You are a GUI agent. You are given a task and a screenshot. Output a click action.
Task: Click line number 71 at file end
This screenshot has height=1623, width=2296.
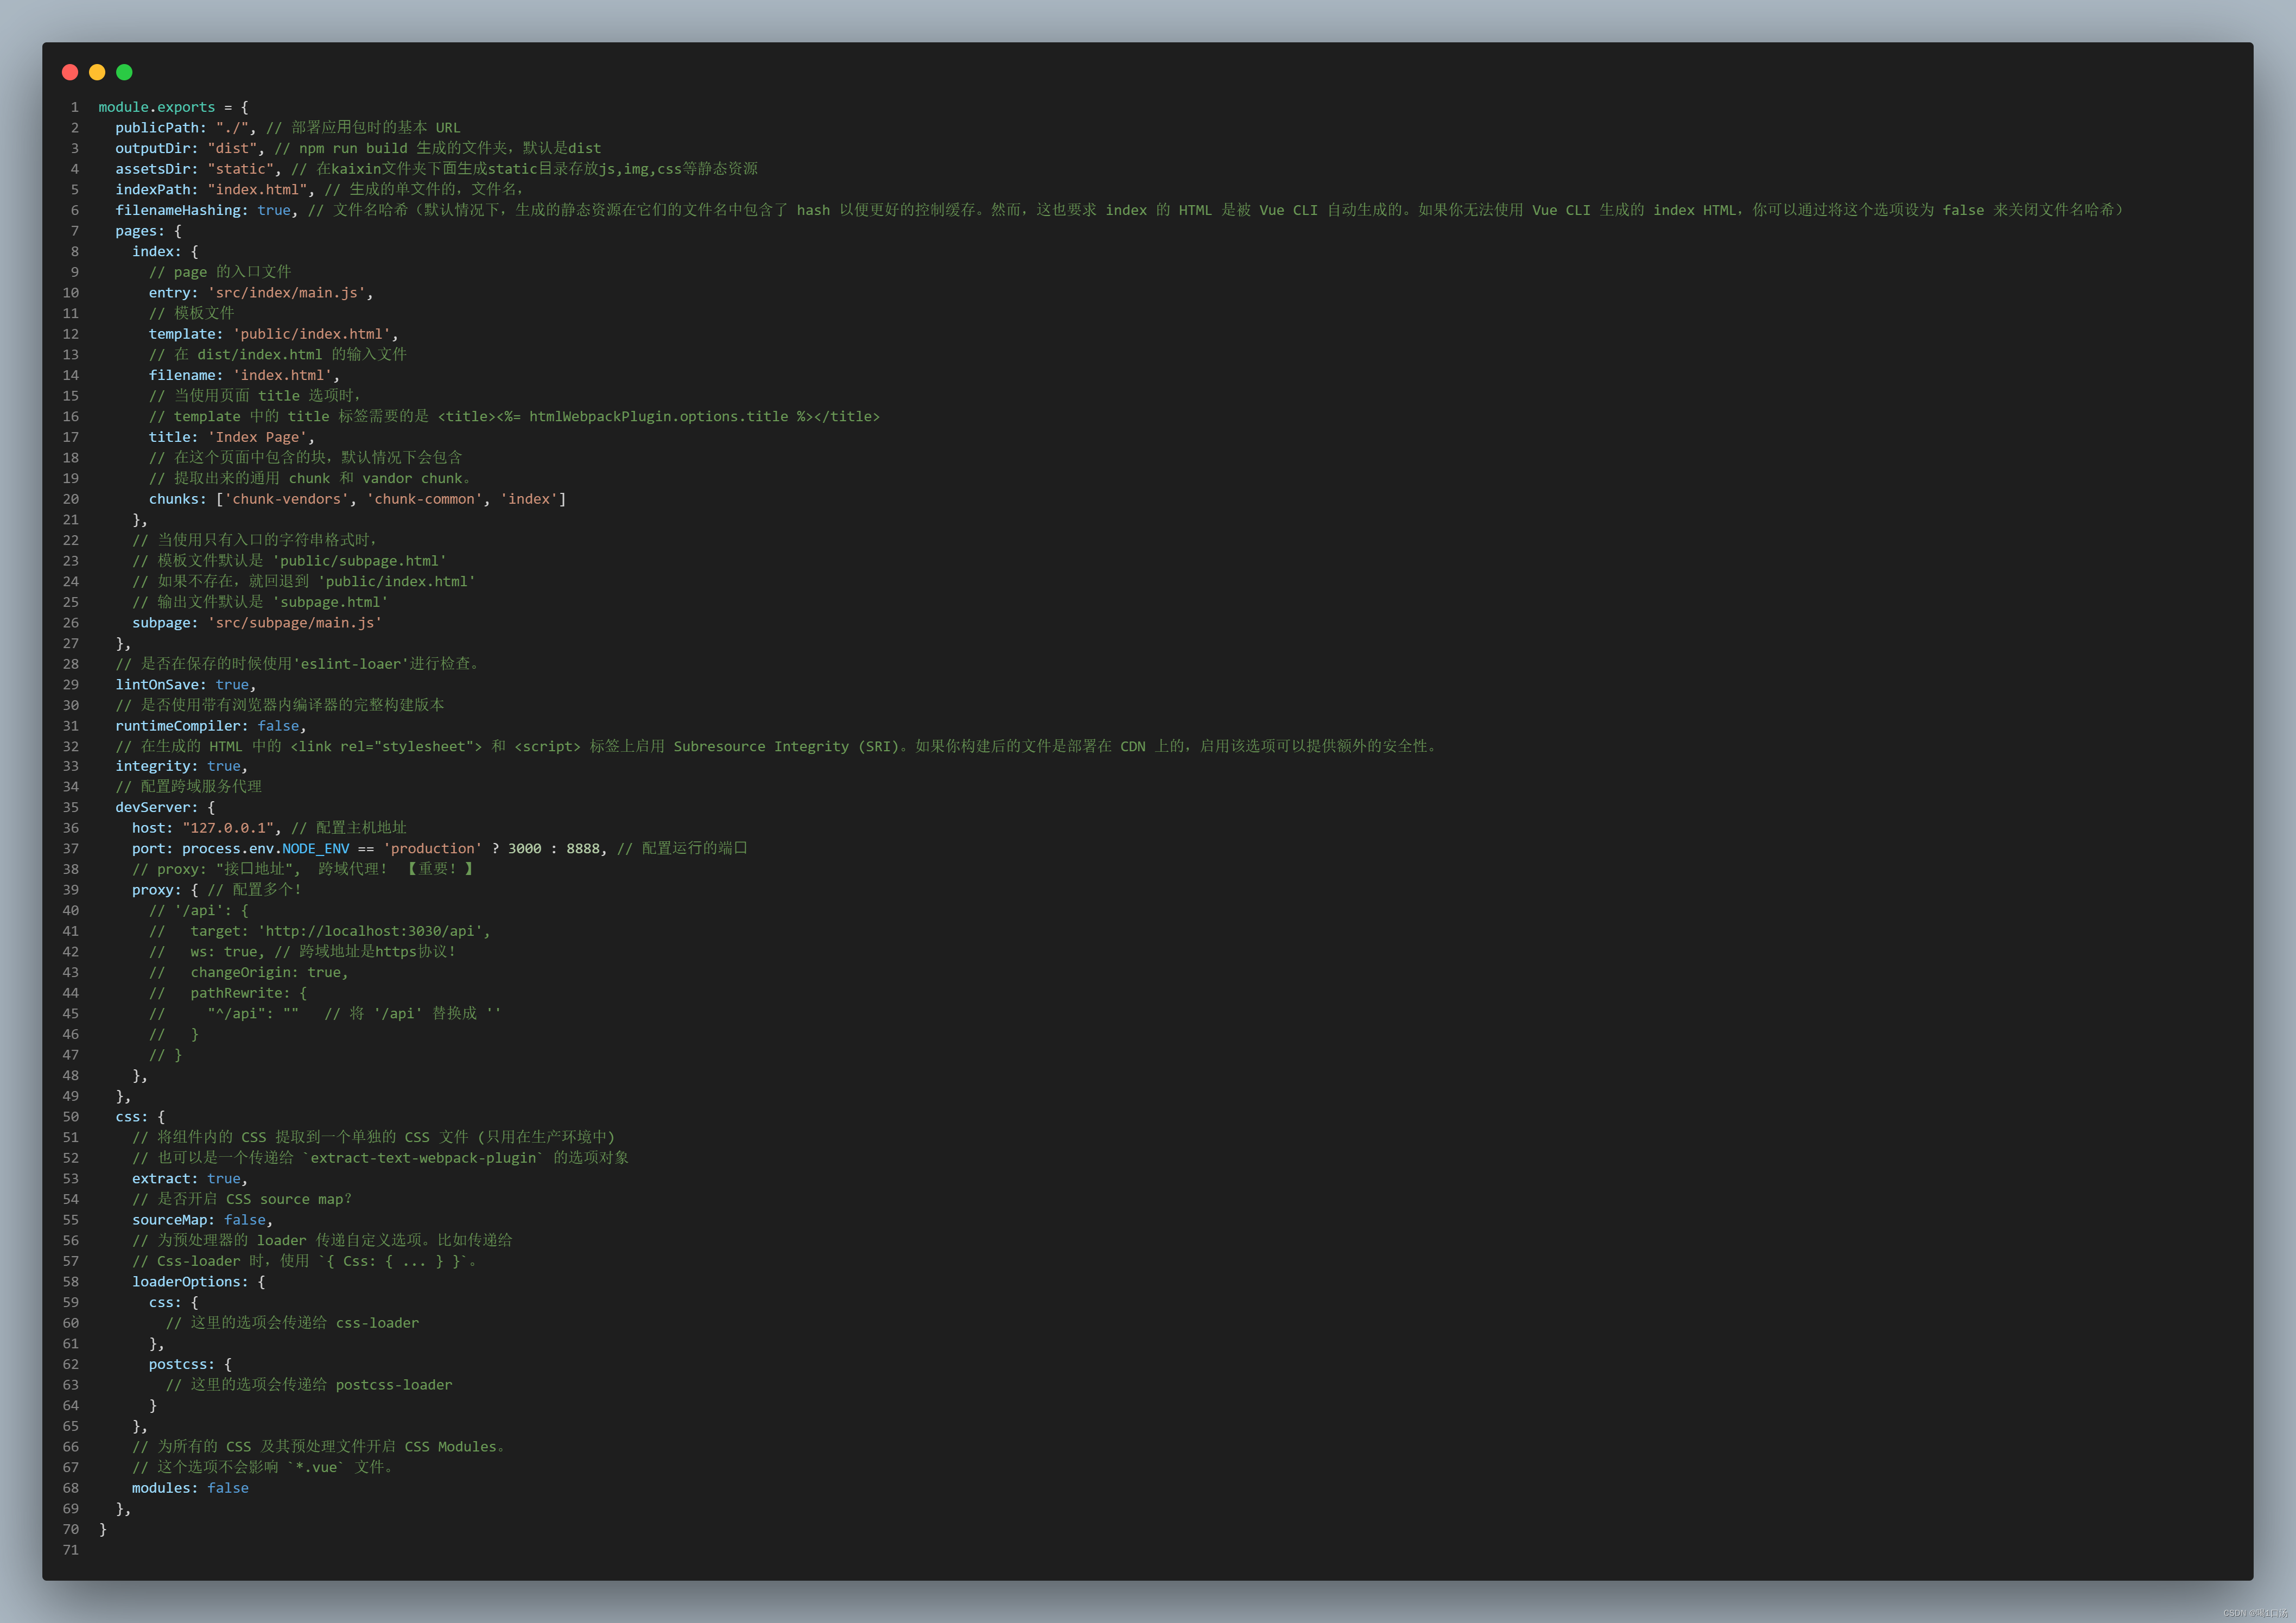point(70,1549)
